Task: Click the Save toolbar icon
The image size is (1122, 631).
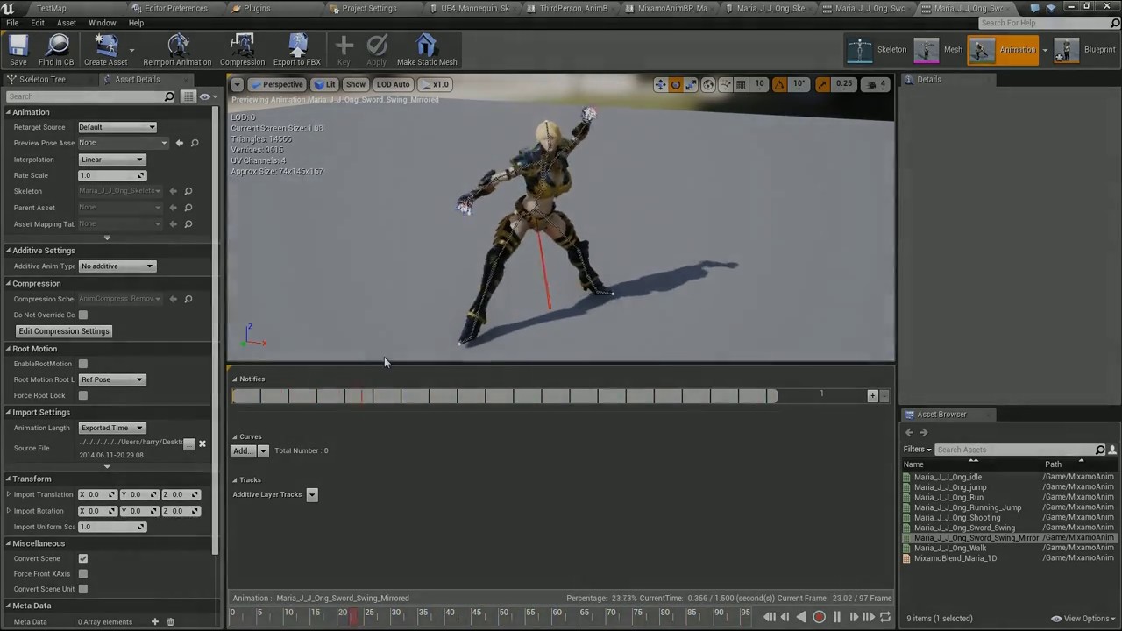Action: point(18,50)
